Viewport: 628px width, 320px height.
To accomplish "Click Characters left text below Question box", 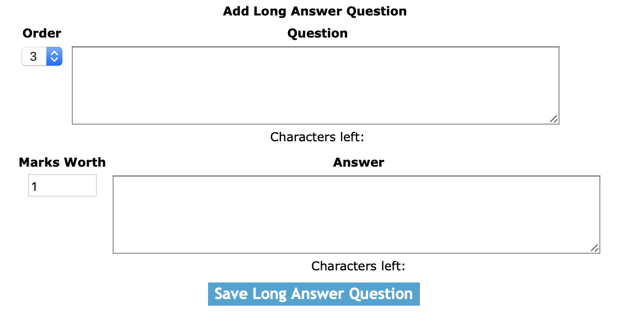I will 317,137.
